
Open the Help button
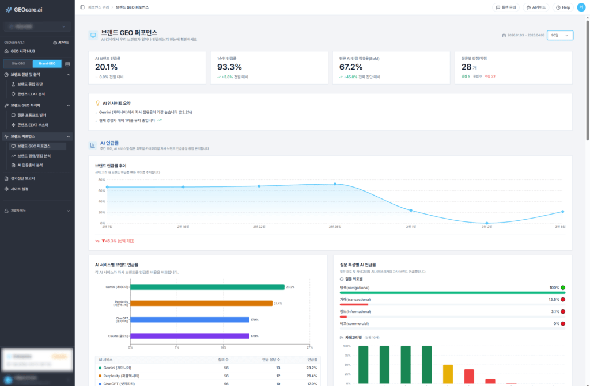coord(562,7)
